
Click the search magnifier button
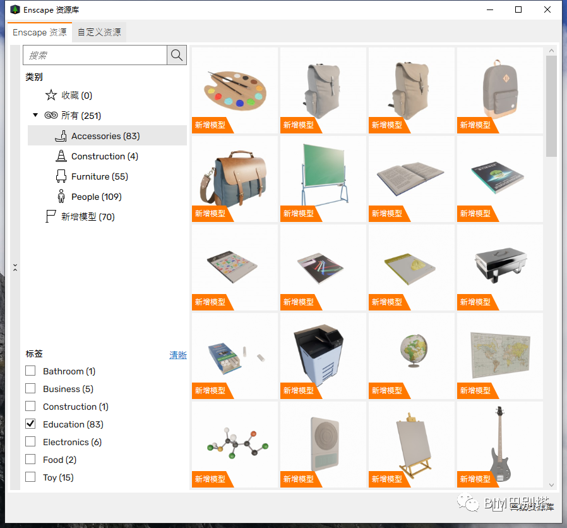176,55
